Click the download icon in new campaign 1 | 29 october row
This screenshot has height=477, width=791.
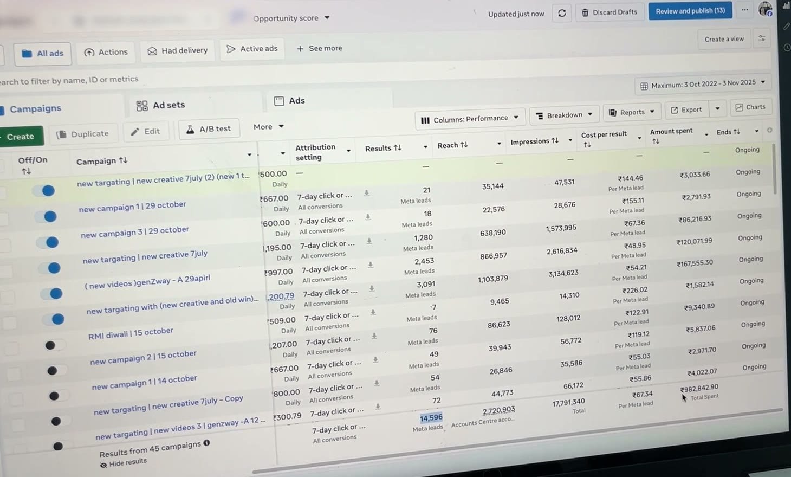[367, 193]
